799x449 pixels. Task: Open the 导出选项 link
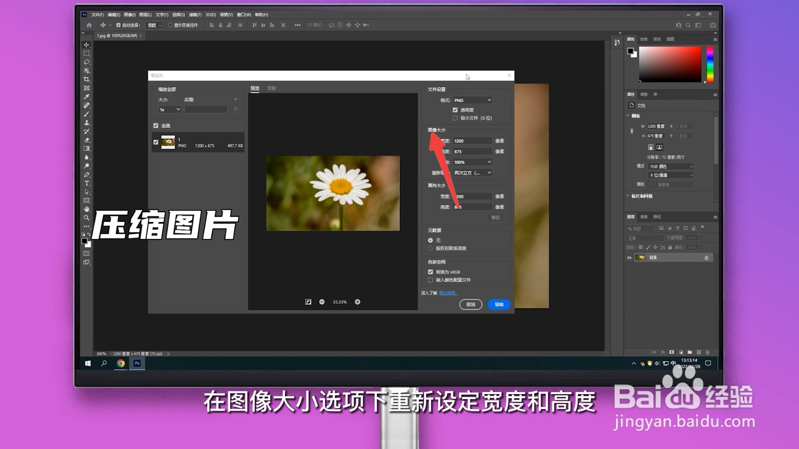448,293
